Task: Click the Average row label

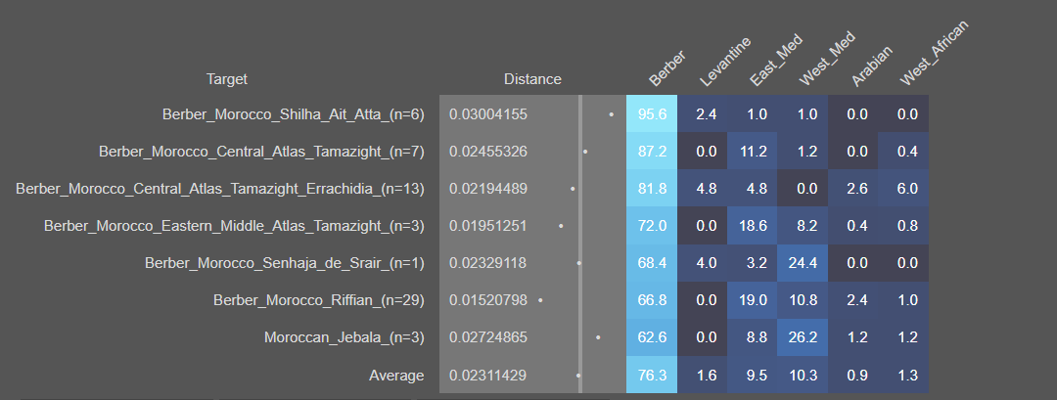Action: pyautogui.click(x=396, y=375)
